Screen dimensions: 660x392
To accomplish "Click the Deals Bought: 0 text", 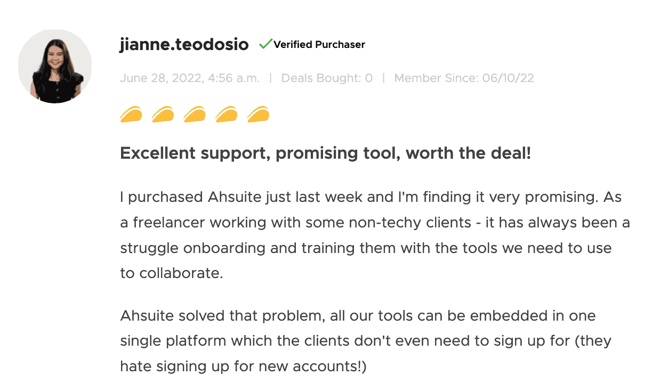I will click(x=327, y=78).
